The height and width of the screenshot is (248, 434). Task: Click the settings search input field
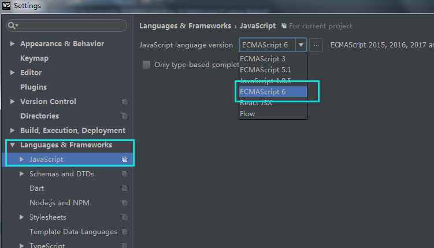pyautogui.click(x=66, y=25)
